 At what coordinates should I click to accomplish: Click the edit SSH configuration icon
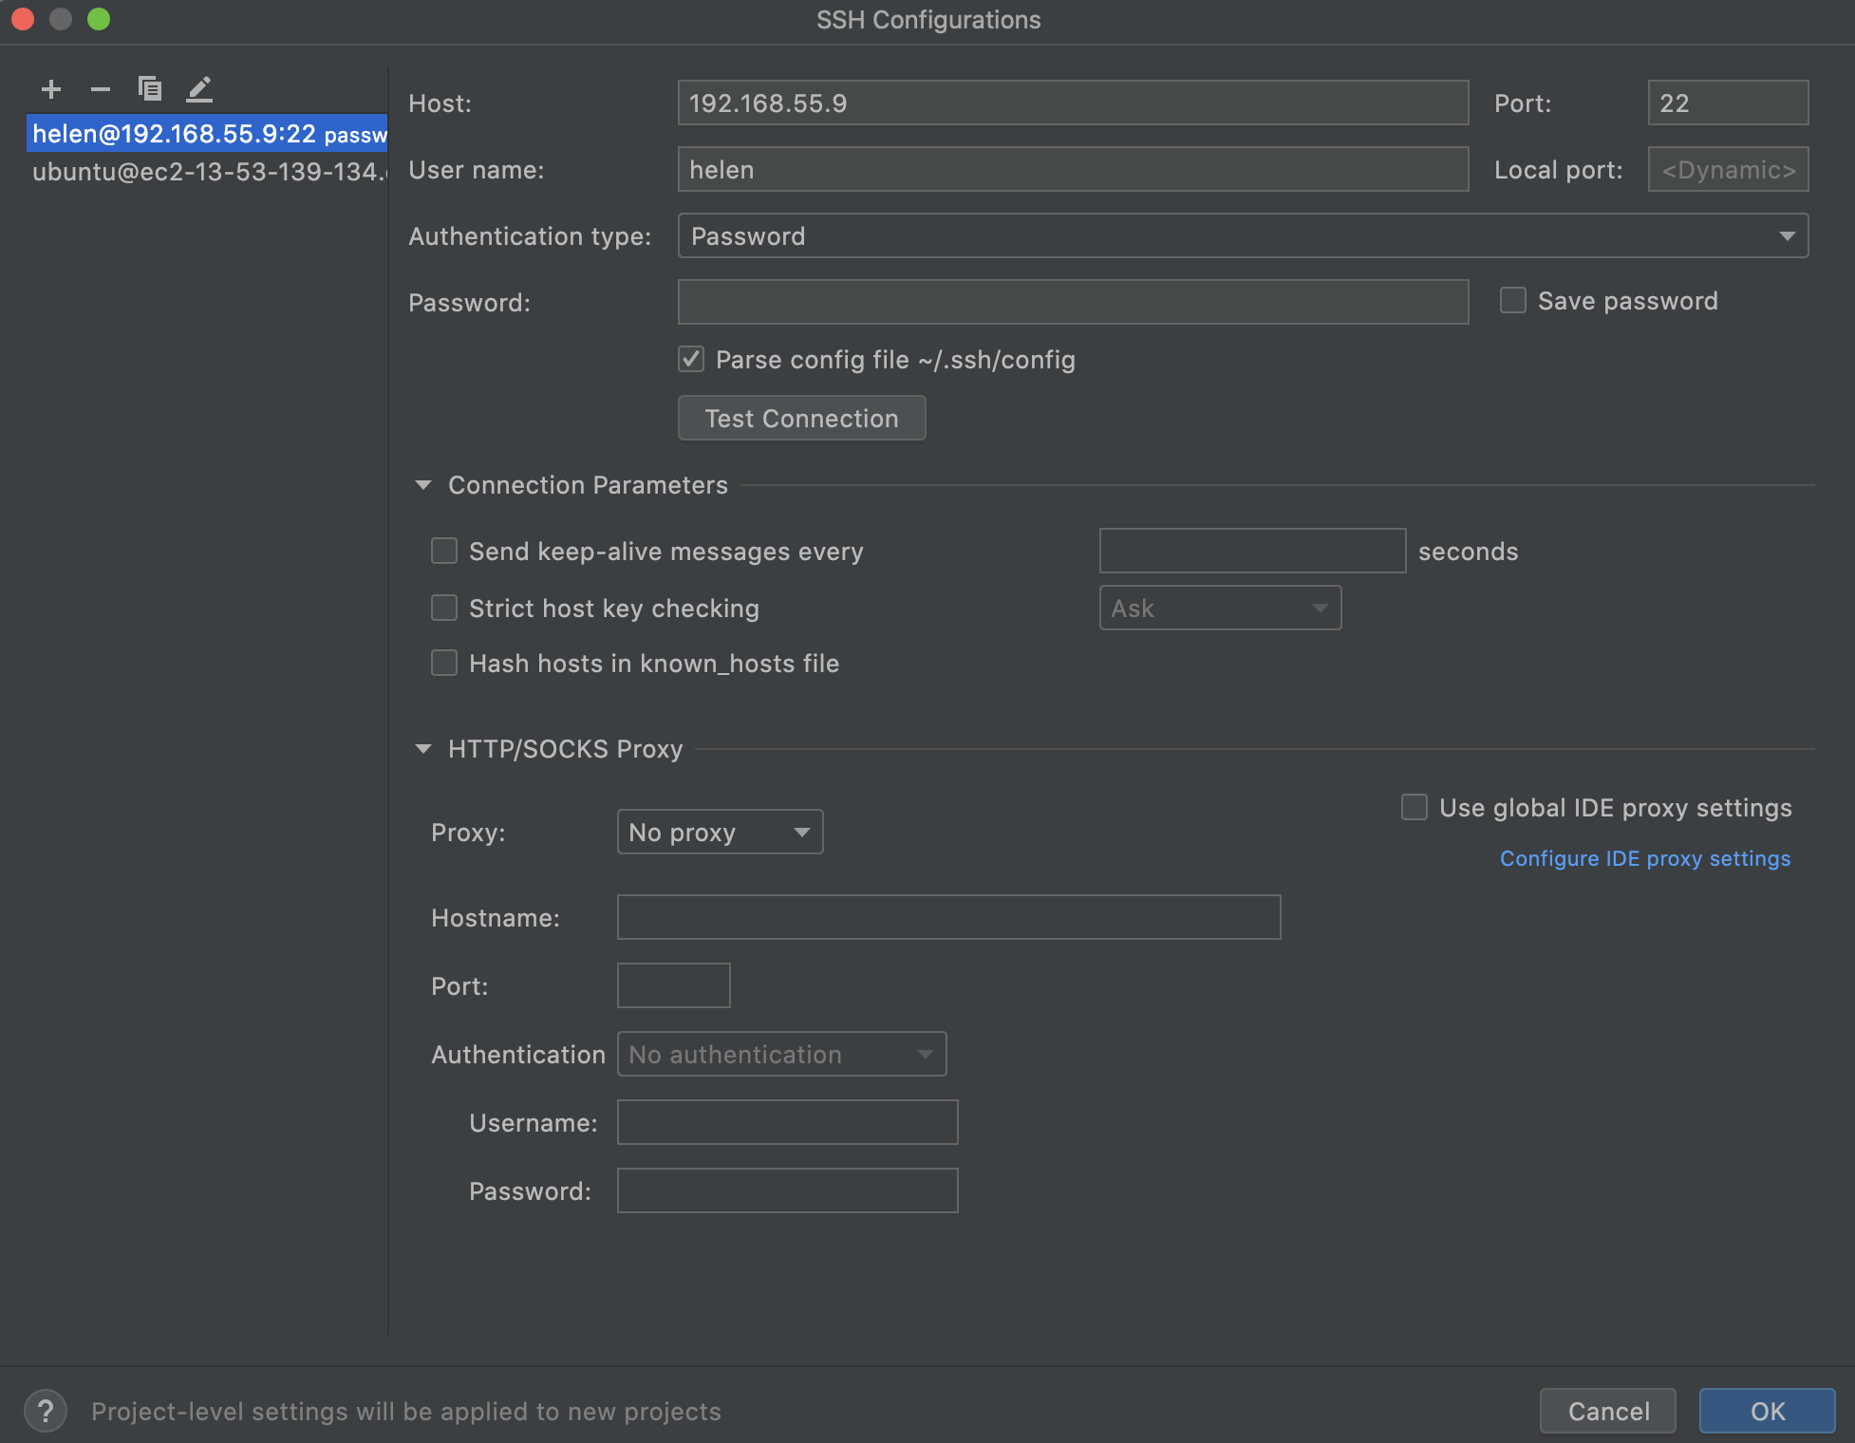[x=198, y=87]
